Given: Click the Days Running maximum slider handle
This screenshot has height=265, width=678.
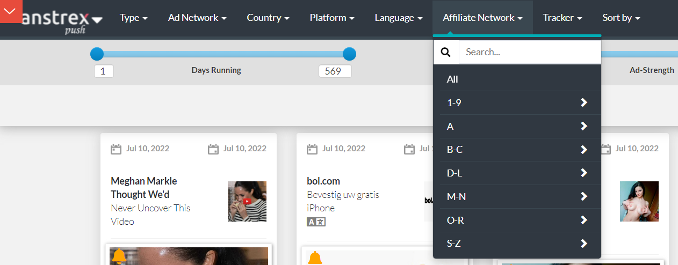Looking at the screenshot, I should 349,54.
